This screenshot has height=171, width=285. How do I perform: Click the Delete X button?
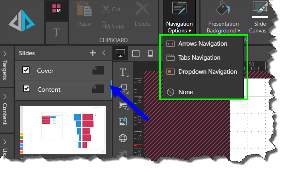click(142, 15)
